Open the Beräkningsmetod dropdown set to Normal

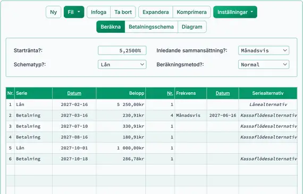point(264,65)
